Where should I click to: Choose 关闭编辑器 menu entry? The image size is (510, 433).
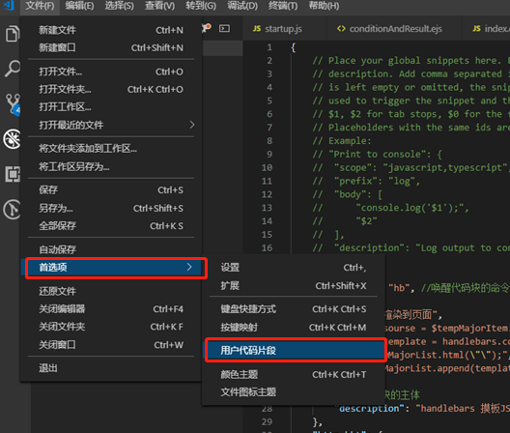click(x=110, y=309)
